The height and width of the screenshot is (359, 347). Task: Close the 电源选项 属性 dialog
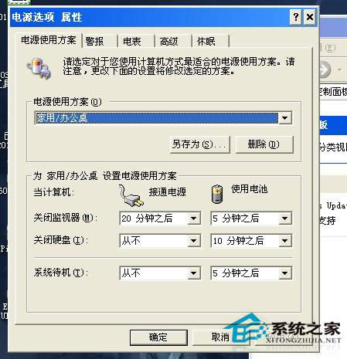pos(310,17)
